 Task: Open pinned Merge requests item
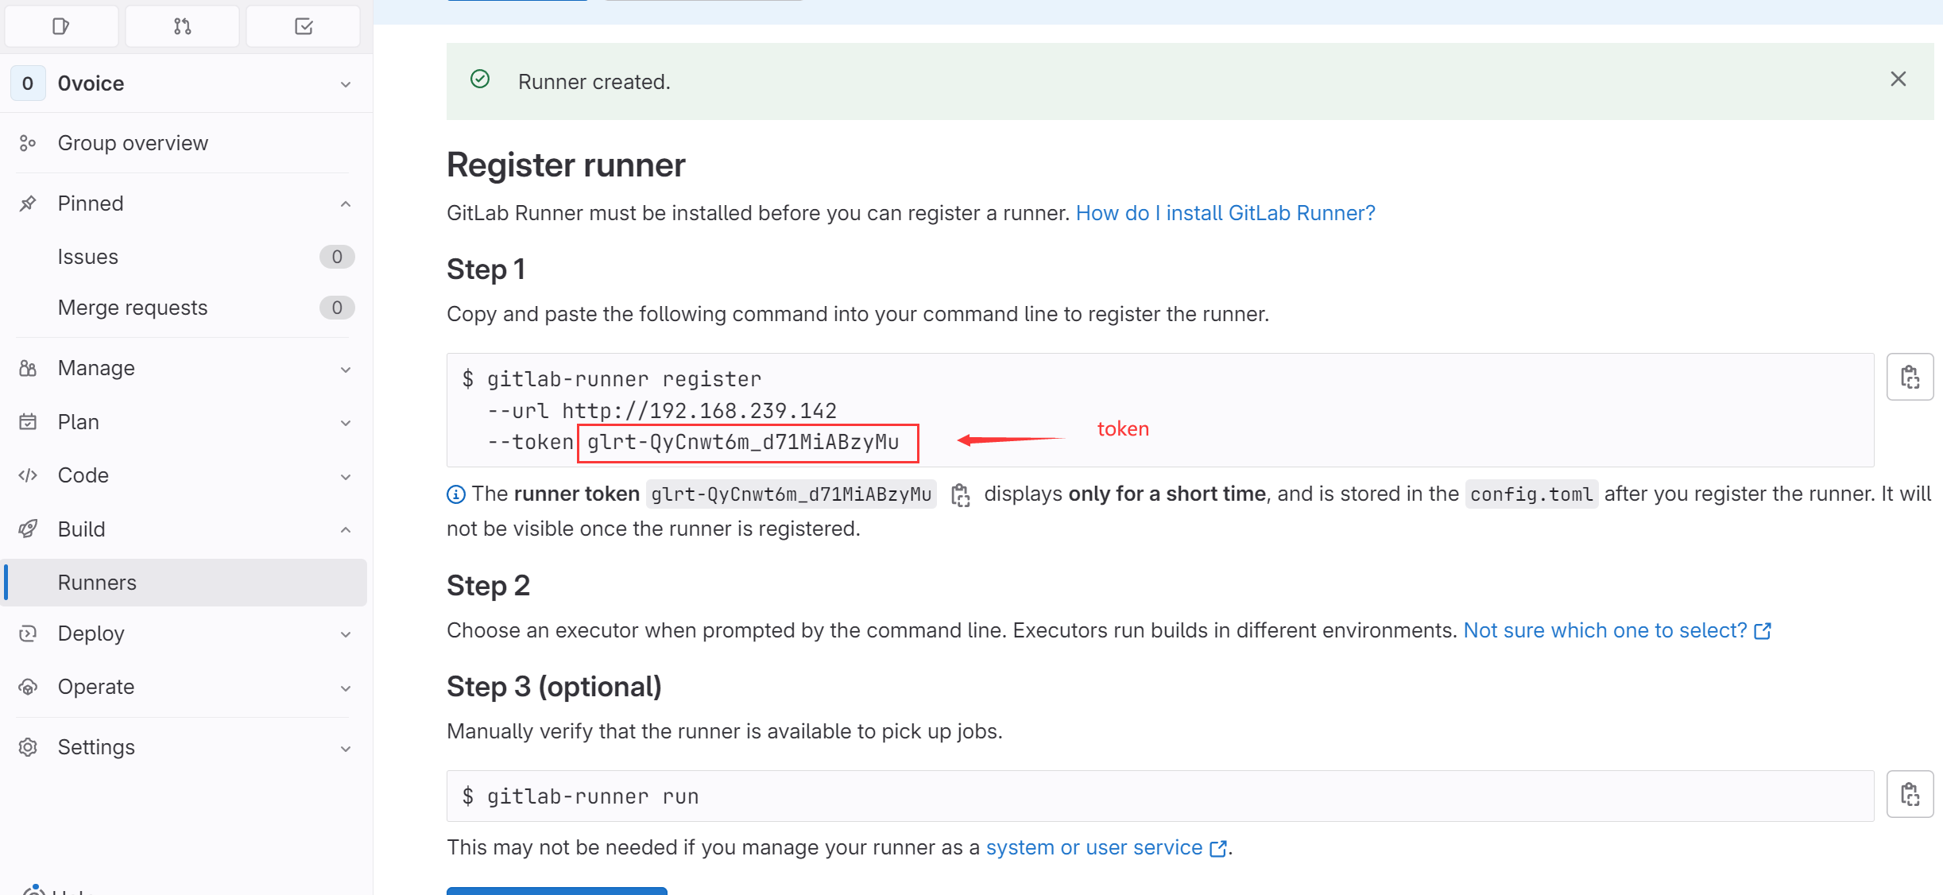click(184, 308)
